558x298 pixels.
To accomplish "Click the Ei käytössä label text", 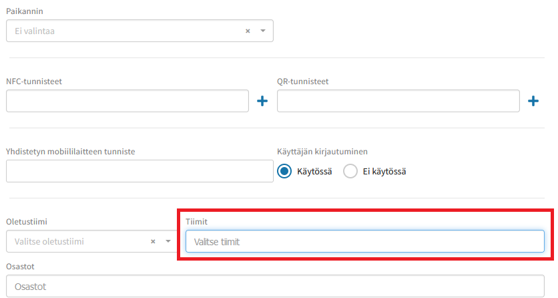I will pos(384,172).
